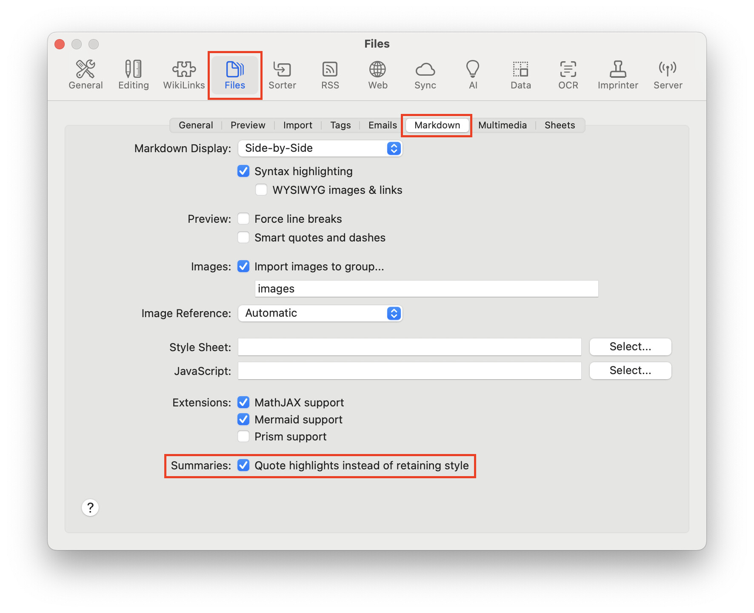Open the AI settings pane
Image resolution: width=754 pixels, height=613 pixels.
(473, 74)
